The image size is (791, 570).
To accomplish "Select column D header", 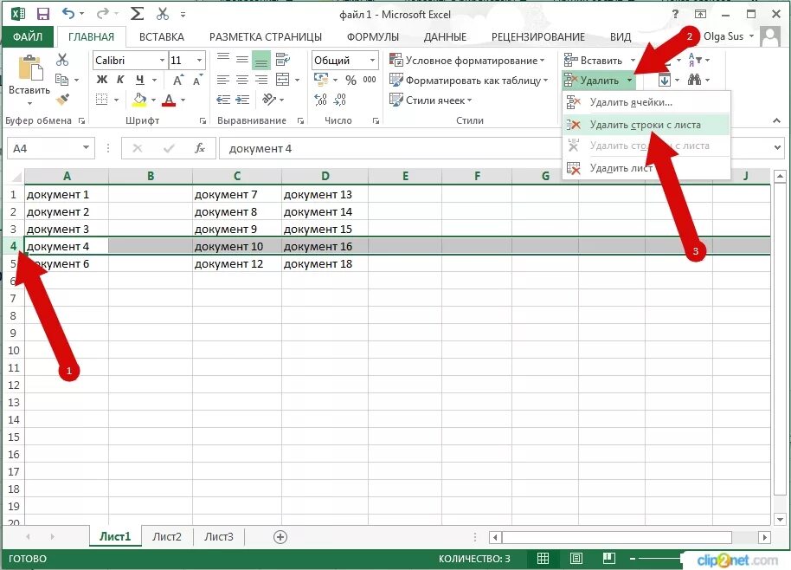I will [x=325, y=176].
